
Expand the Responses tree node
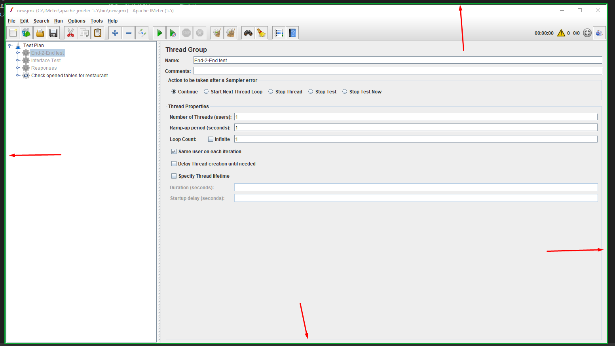(x=18, y=68)
